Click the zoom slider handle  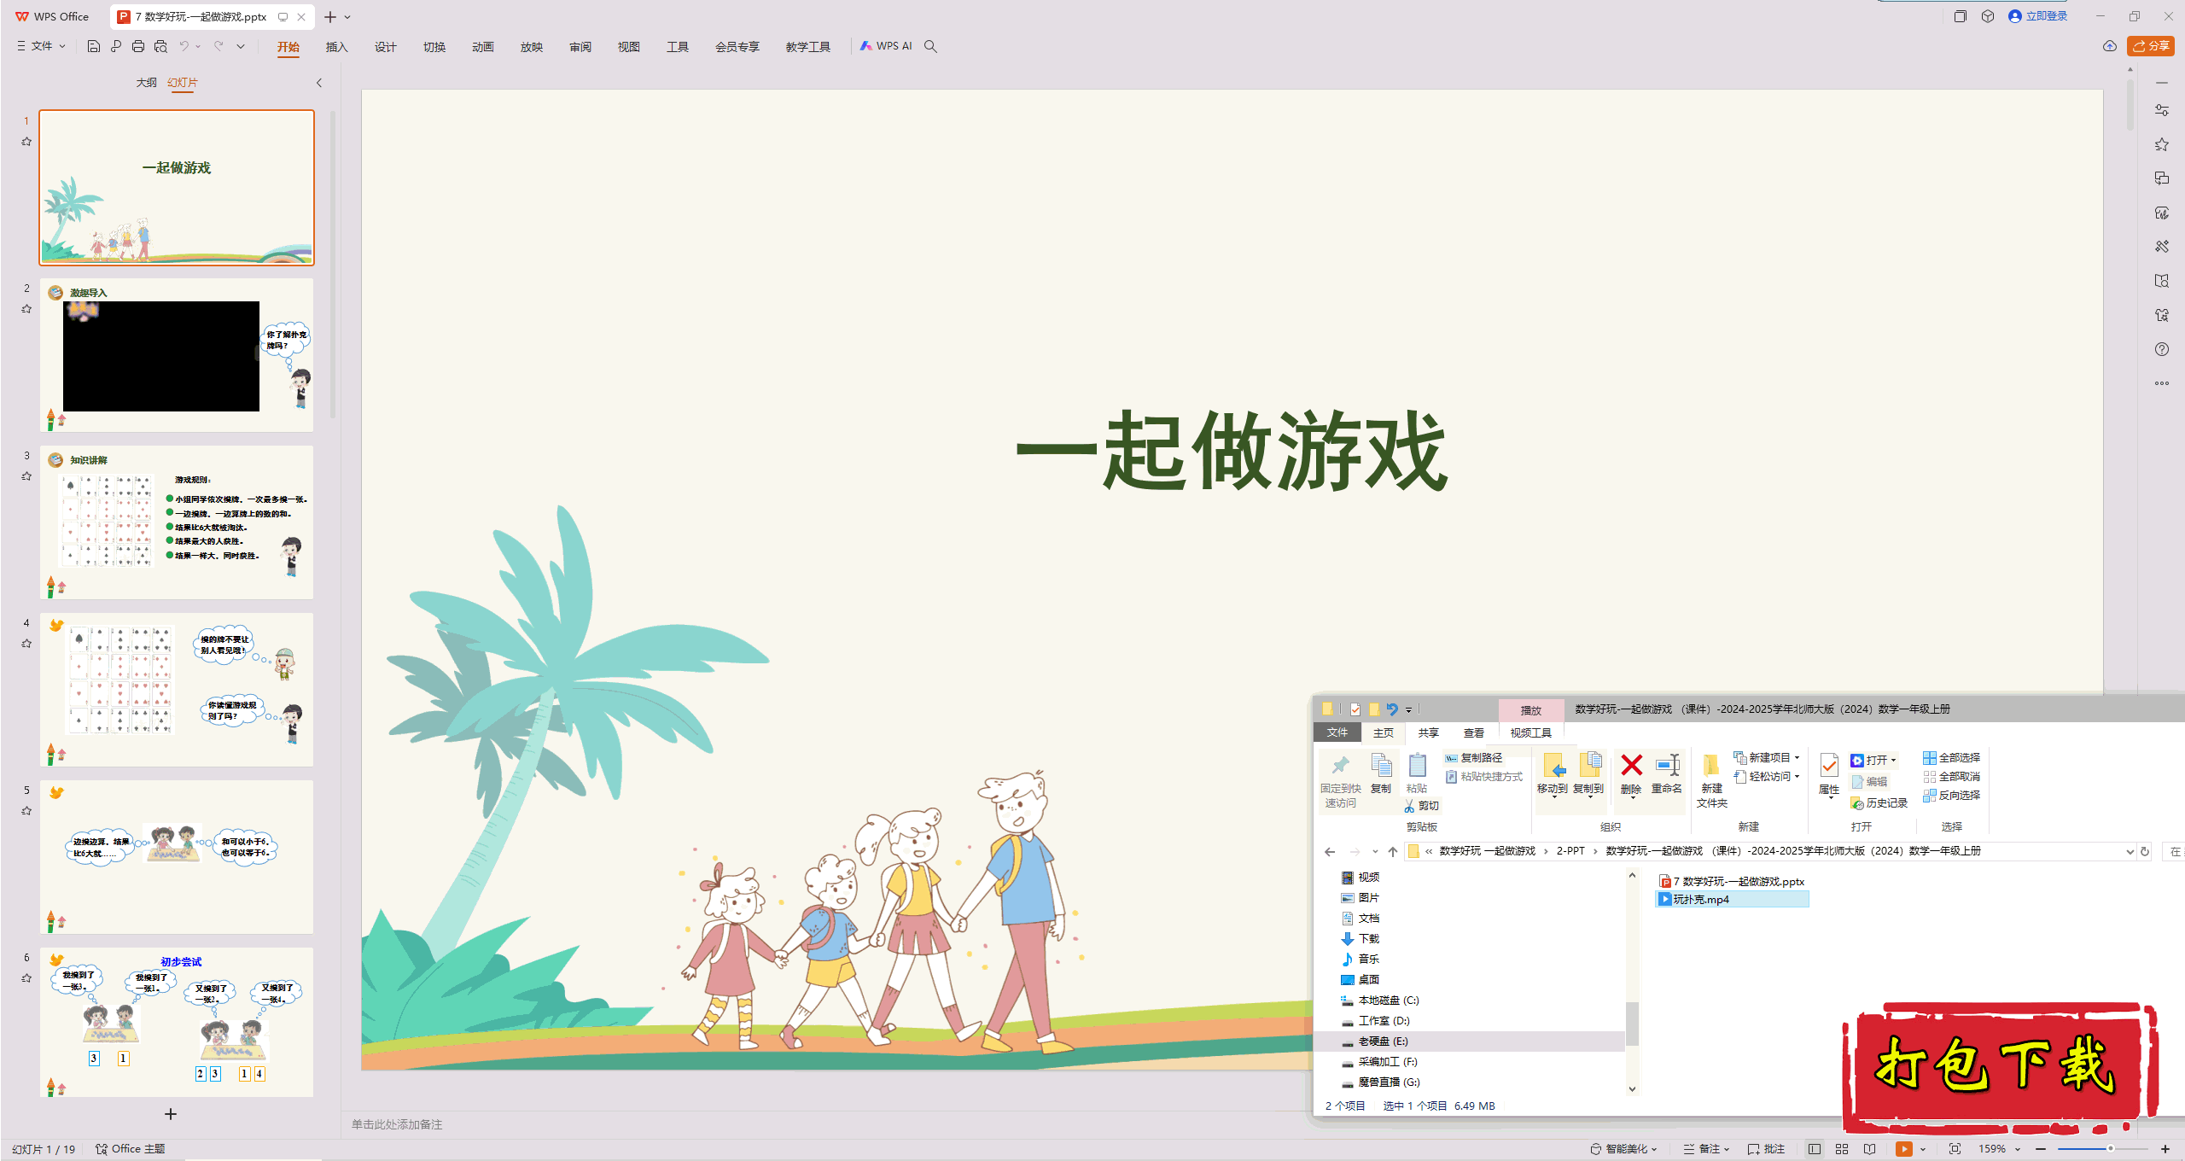tap(2111, 1149)
